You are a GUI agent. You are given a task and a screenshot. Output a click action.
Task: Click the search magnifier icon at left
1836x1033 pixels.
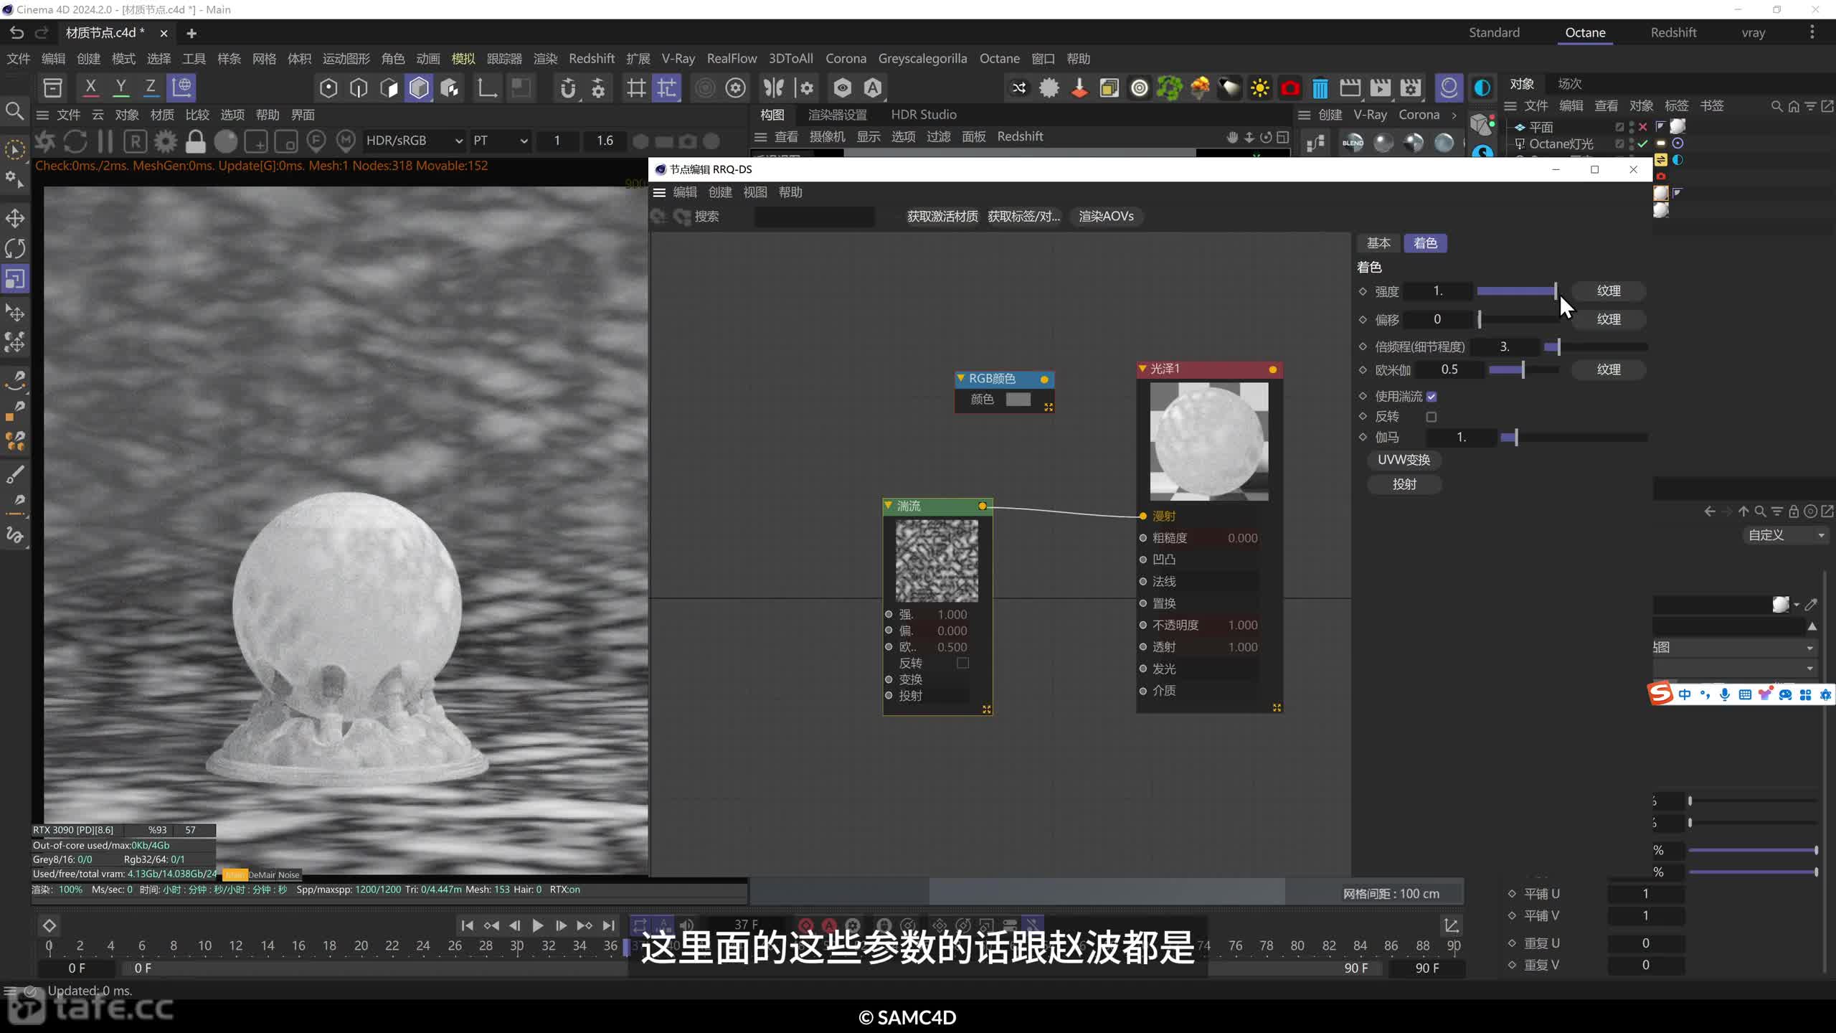[x=14, y=111]
